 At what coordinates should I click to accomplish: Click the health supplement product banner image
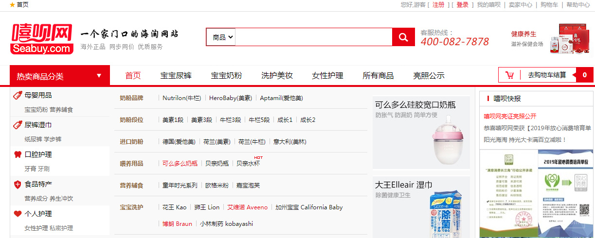pos(570,38)
